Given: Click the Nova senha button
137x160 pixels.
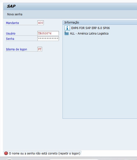Looking at the screenshot, I should (15, 14).
